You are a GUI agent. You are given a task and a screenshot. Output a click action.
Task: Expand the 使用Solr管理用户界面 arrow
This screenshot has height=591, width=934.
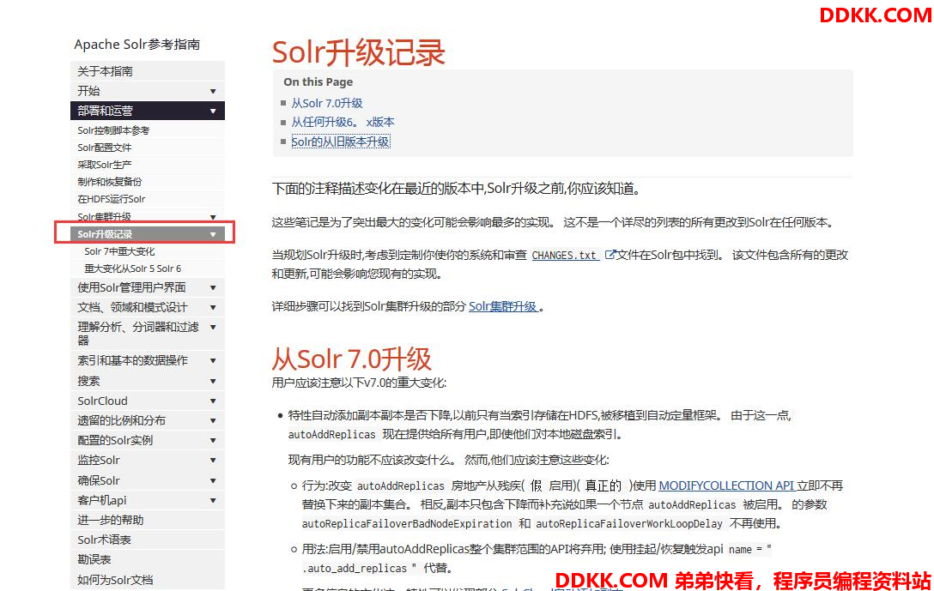213,288
